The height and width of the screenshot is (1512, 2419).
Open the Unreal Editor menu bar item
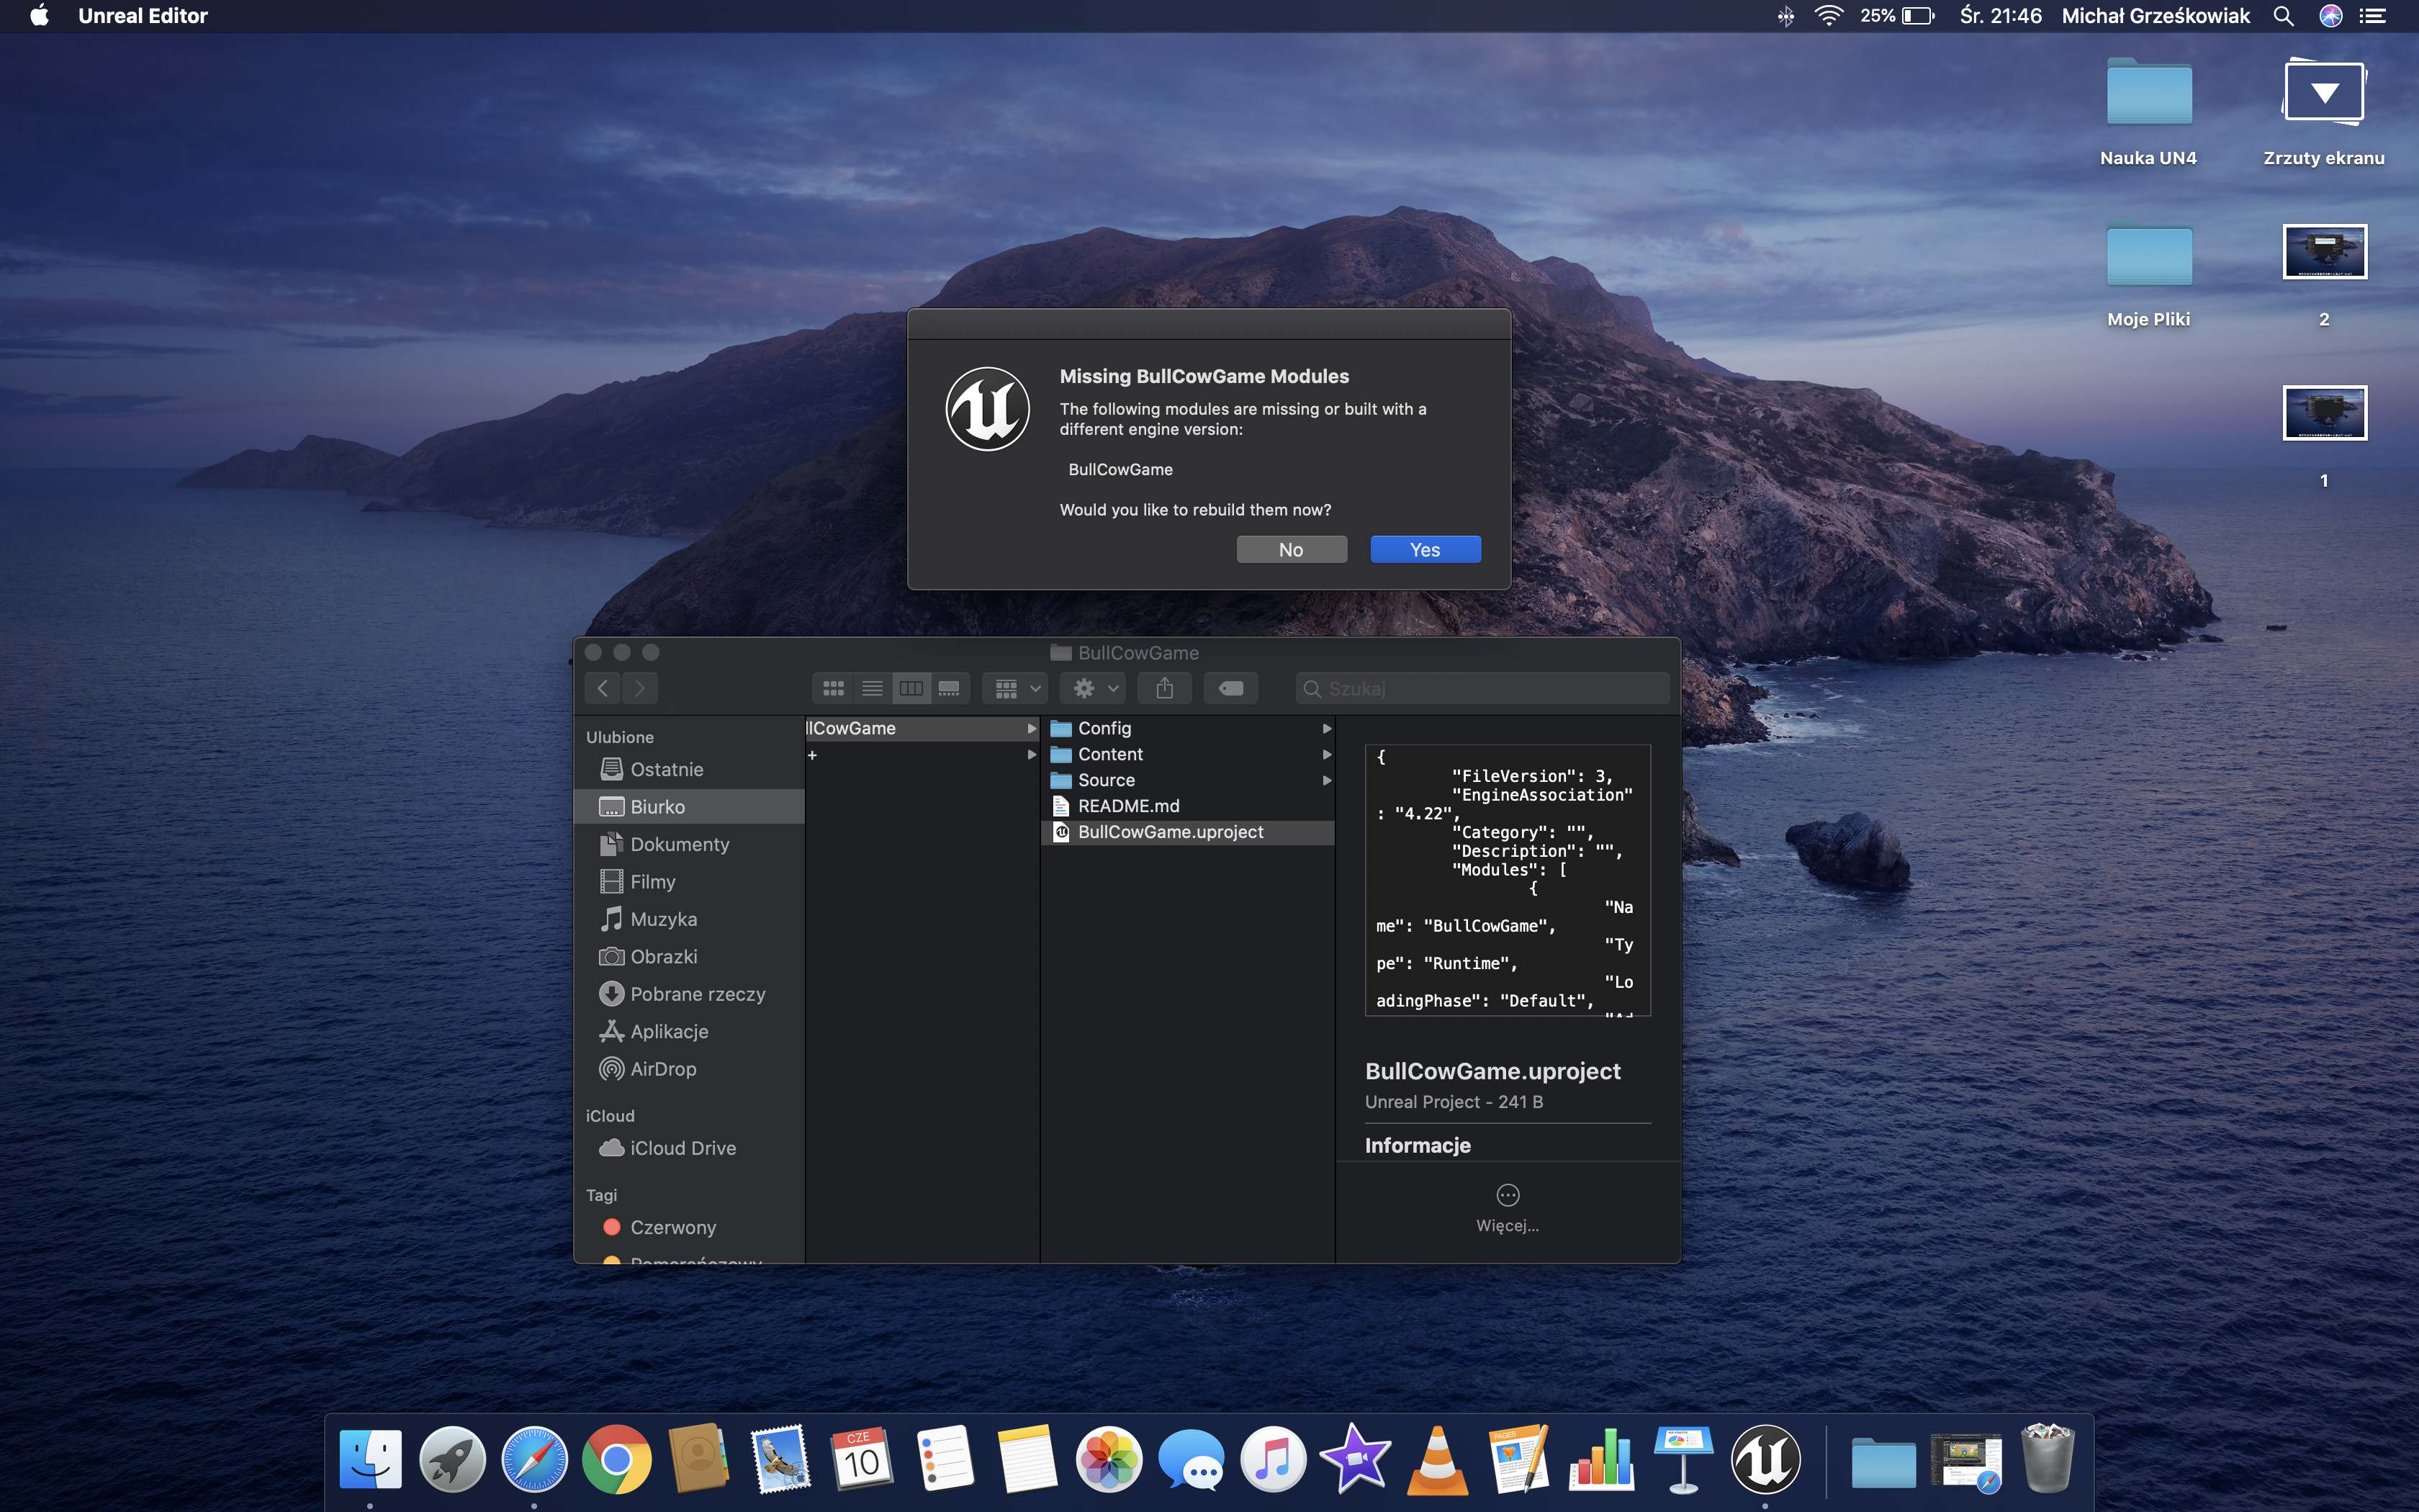(x=143, y=16)
